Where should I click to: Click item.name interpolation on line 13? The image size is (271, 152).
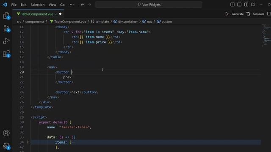tap(95, 37)
